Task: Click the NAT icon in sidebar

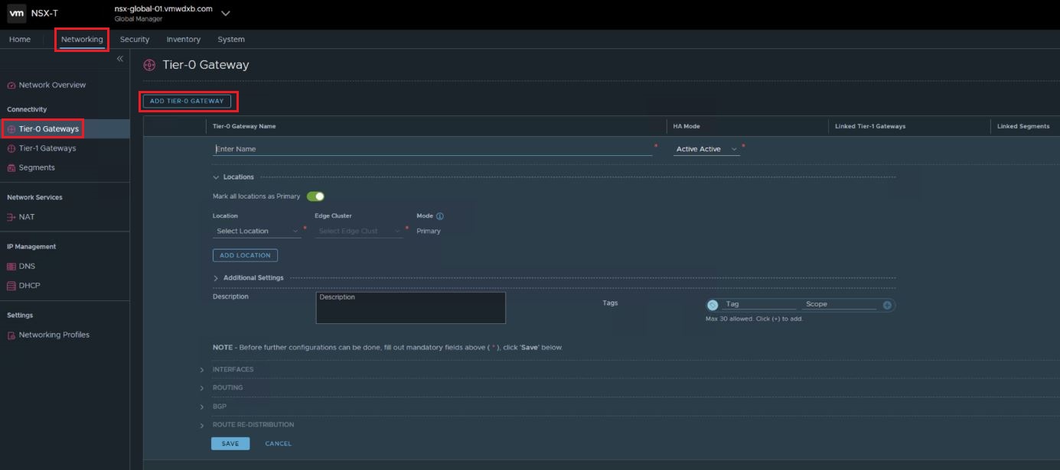Action: tap(11, 217)
